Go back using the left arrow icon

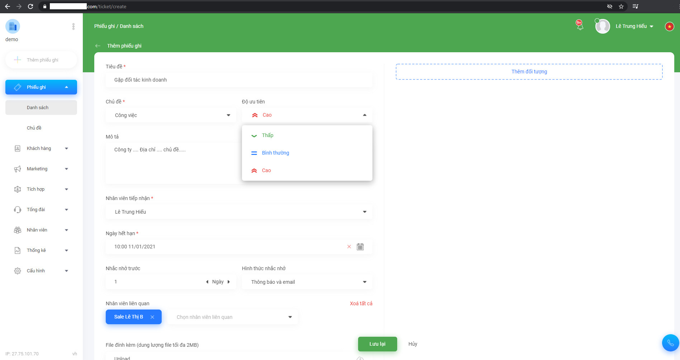pyautogui.click(x=98, y=46)
